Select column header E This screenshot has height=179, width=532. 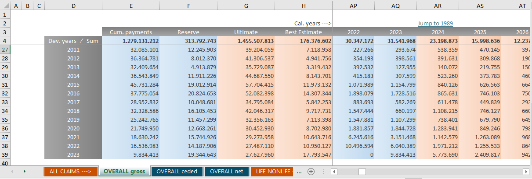tap(130, 5)
